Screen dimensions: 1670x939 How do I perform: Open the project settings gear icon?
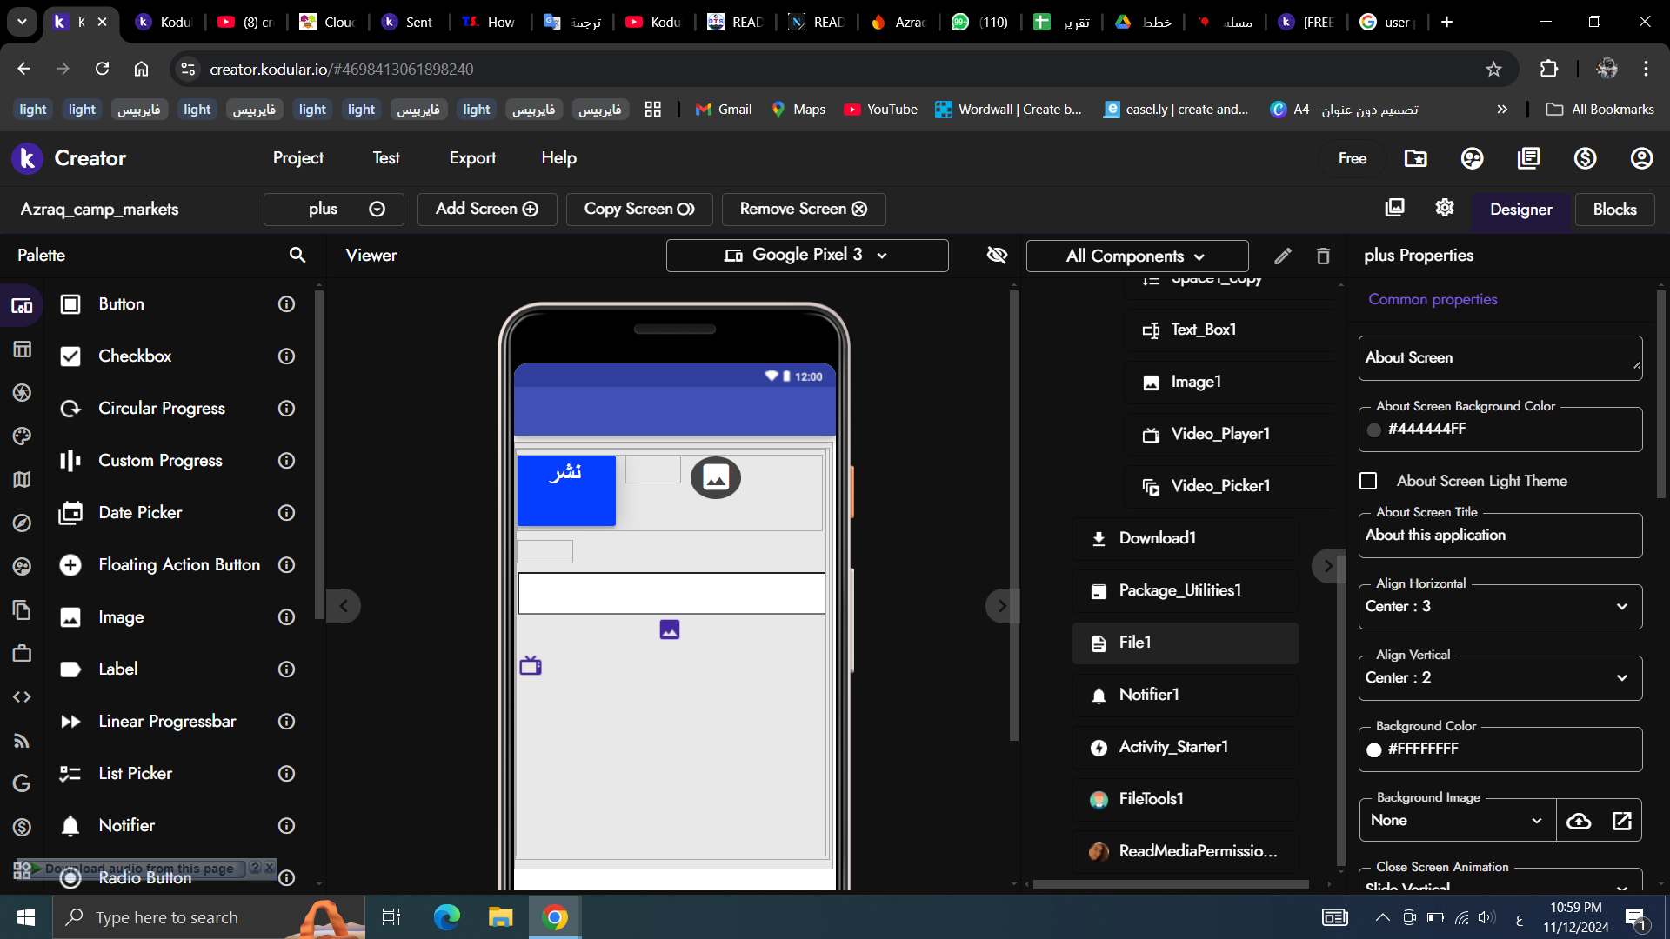click(x=1445, y=208)
